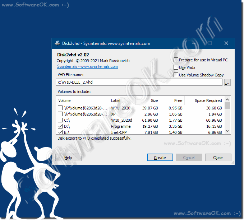Uncheck the E:\ Inet-CPP volume checkbox
Screen dimensions: 244x220
coord(60,132)
